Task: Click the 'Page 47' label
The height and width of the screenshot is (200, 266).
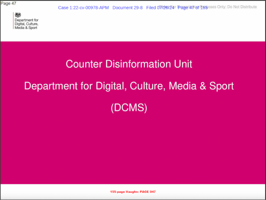Action: 8,3
